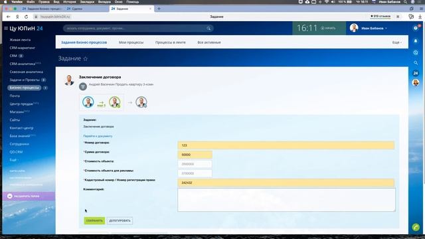Go back with the browser back arrow
Image resolution: width=425 pixels, height=239 pixels.
coord(9,17)
